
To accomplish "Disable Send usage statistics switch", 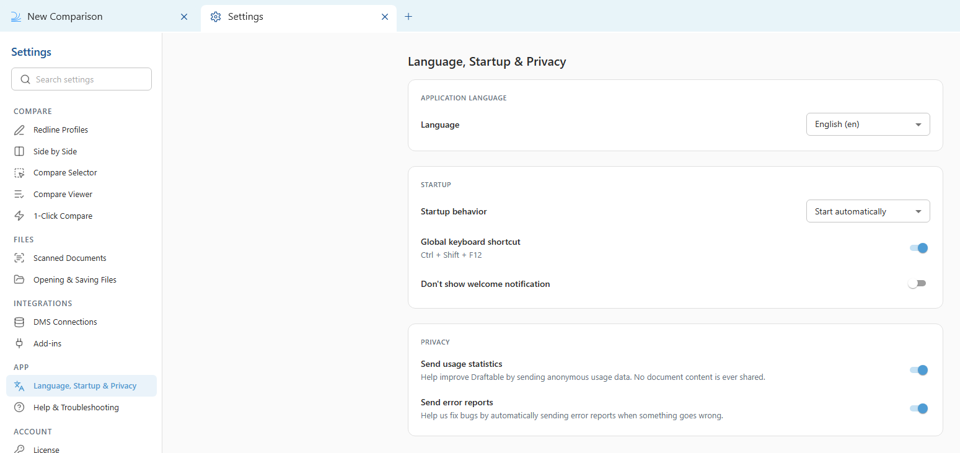I will (918, 370).
